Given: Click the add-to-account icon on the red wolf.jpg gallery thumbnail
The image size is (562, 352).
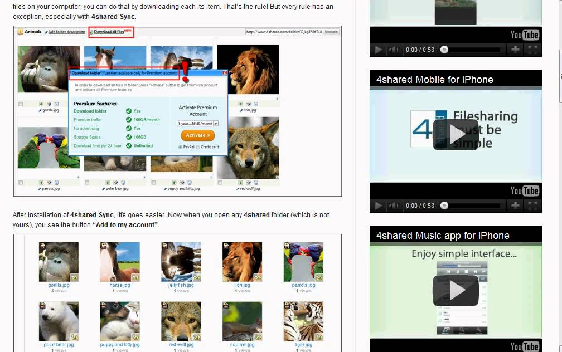Looking at the screenshot, I should [x=197, y=336].
